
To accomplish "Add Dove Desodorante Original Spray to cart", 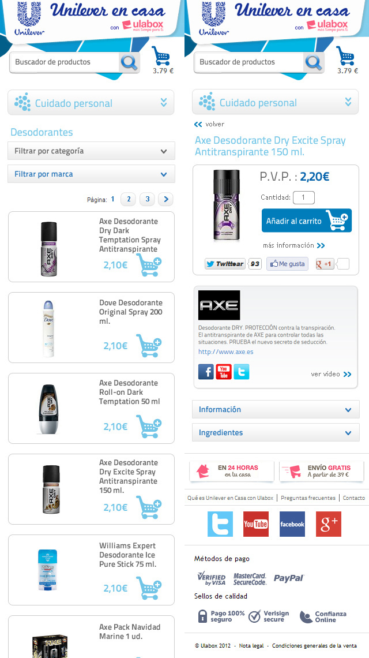I will tap(148, 346).
